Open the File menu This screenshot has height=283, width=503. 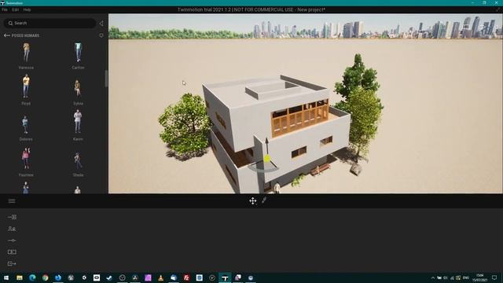[5, 9]
